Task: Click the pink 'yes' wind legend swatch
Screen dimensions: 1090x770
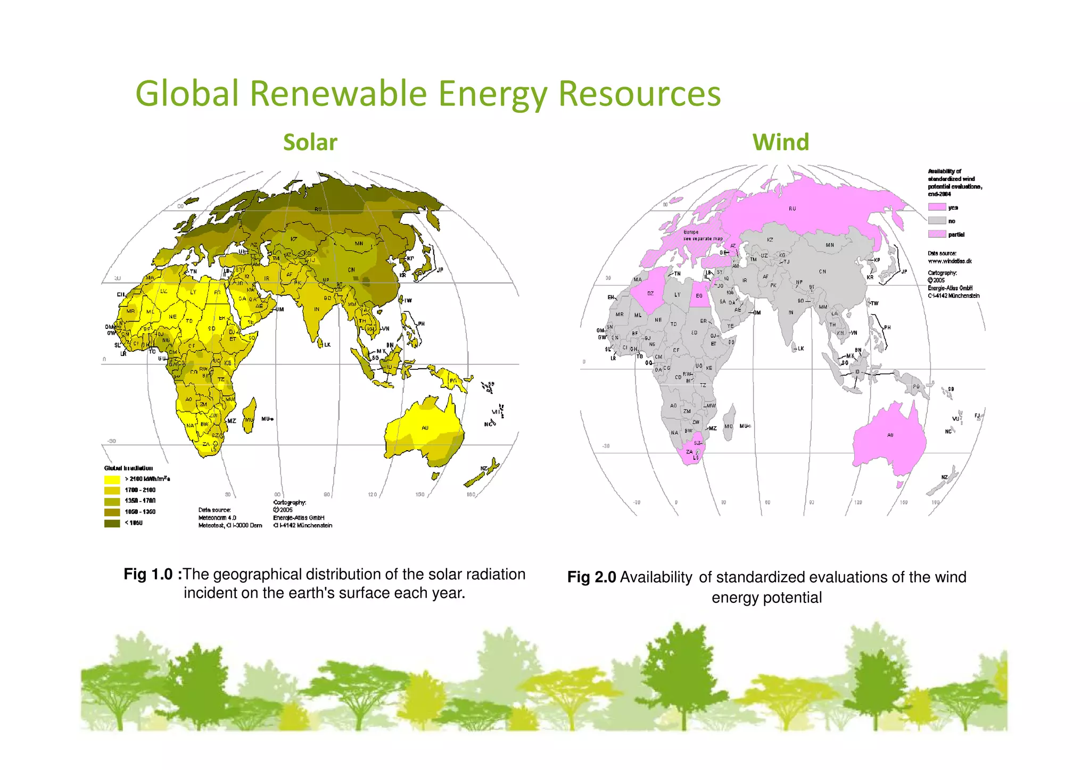Action: point(937,208)
